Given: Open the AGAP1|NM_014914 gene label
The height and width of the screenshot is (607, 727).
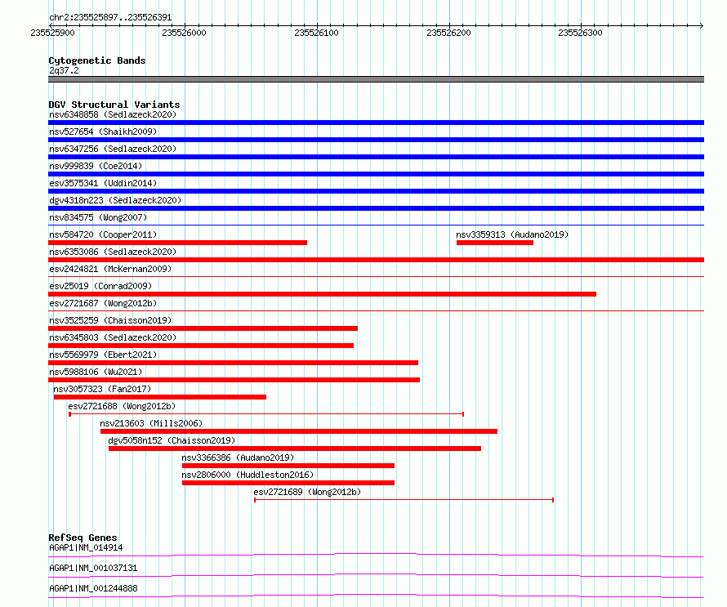Looking at the screenshot, I should [86, 547].
